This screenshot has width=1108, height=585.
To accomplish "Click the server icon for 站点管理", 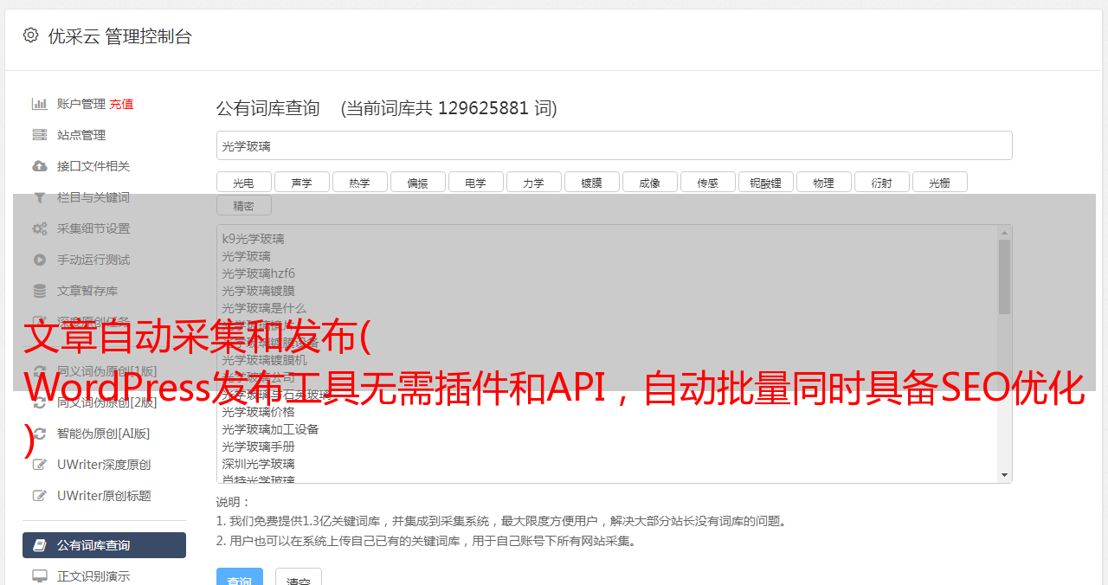I will click(x=40, y=135).
